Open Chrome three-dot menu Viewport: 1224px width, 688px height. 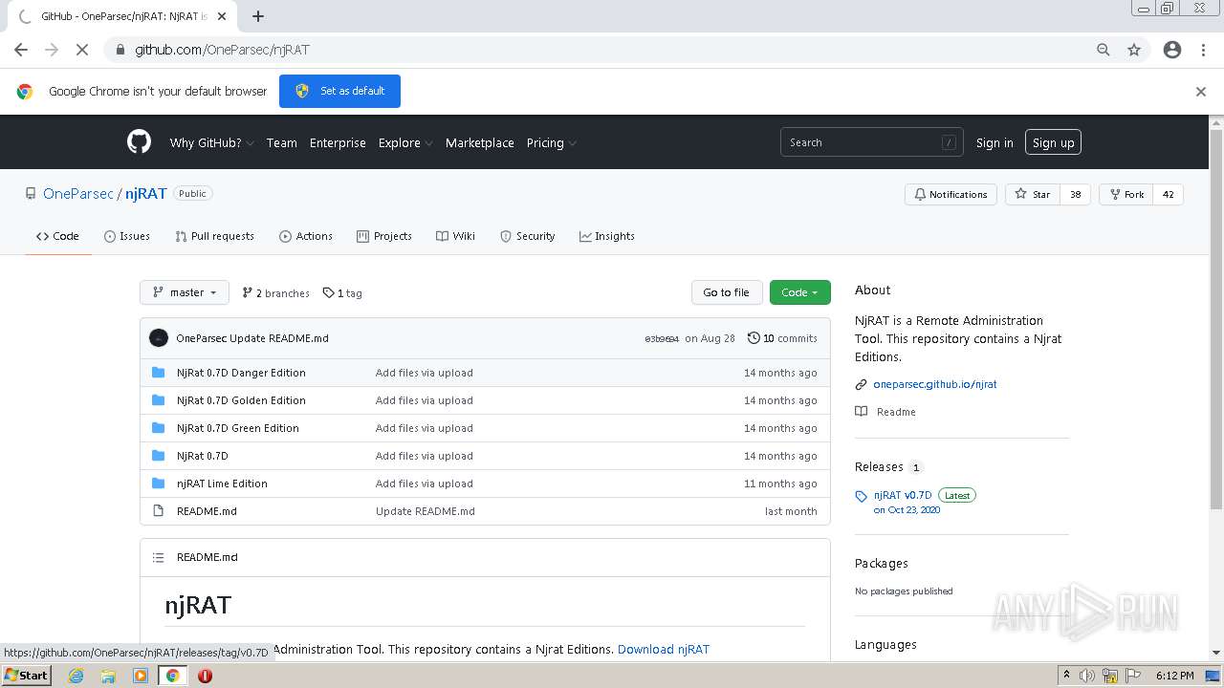(1203, 50)
